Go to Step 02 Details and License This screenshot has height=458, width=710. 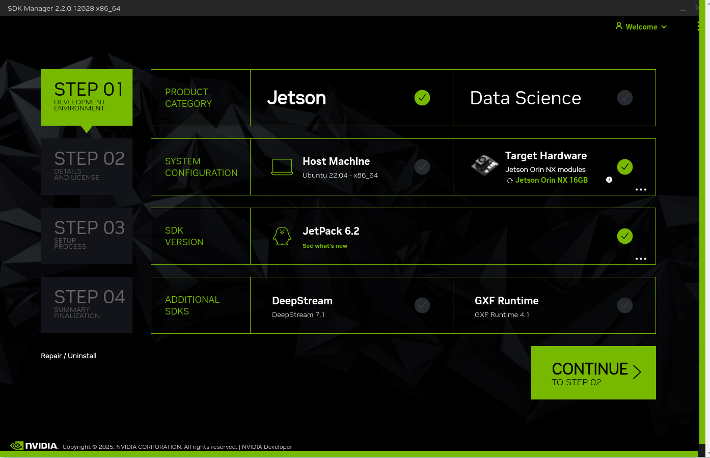87,166
